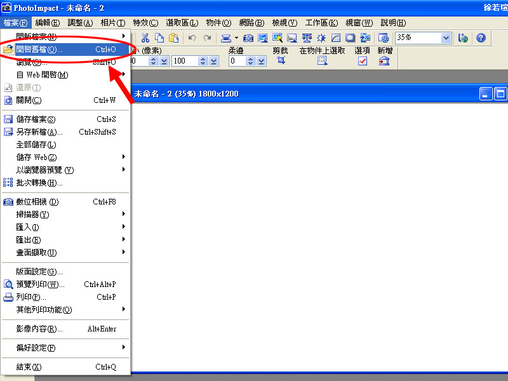Choose 全部儲存 in the file menu

66,145
